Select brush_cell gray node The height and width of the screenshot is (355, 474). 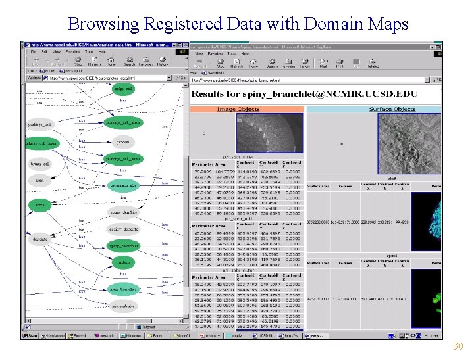point(39,164)
